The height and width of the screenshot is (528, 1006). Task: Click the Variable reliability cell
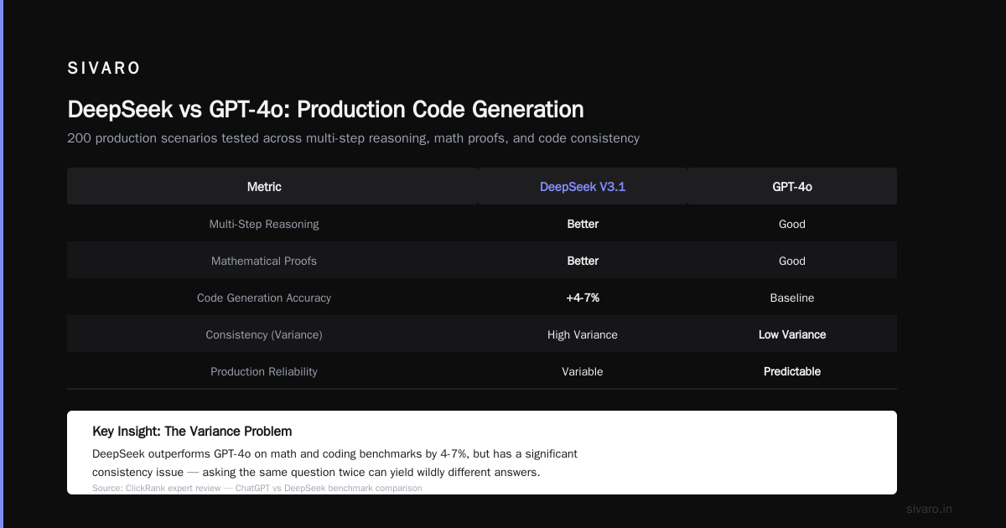pyautogui.click(x=583, y=371)
